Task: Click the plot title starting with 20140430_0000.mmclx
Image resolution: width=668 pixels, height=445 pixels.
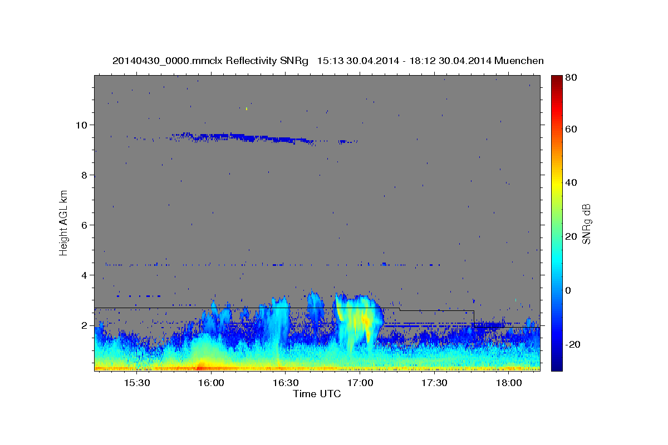Action: (x=328, y=61)
